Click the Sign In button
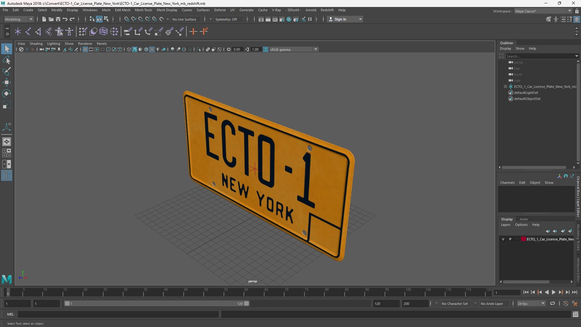This screenshot has width=581, height=327. tap(345, 19)
